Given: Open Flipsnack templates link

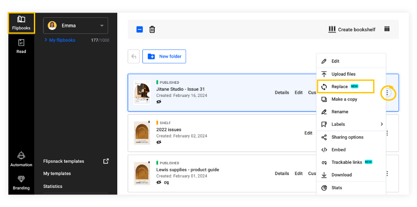Looking at the screenshot, I should click(63, 161).
